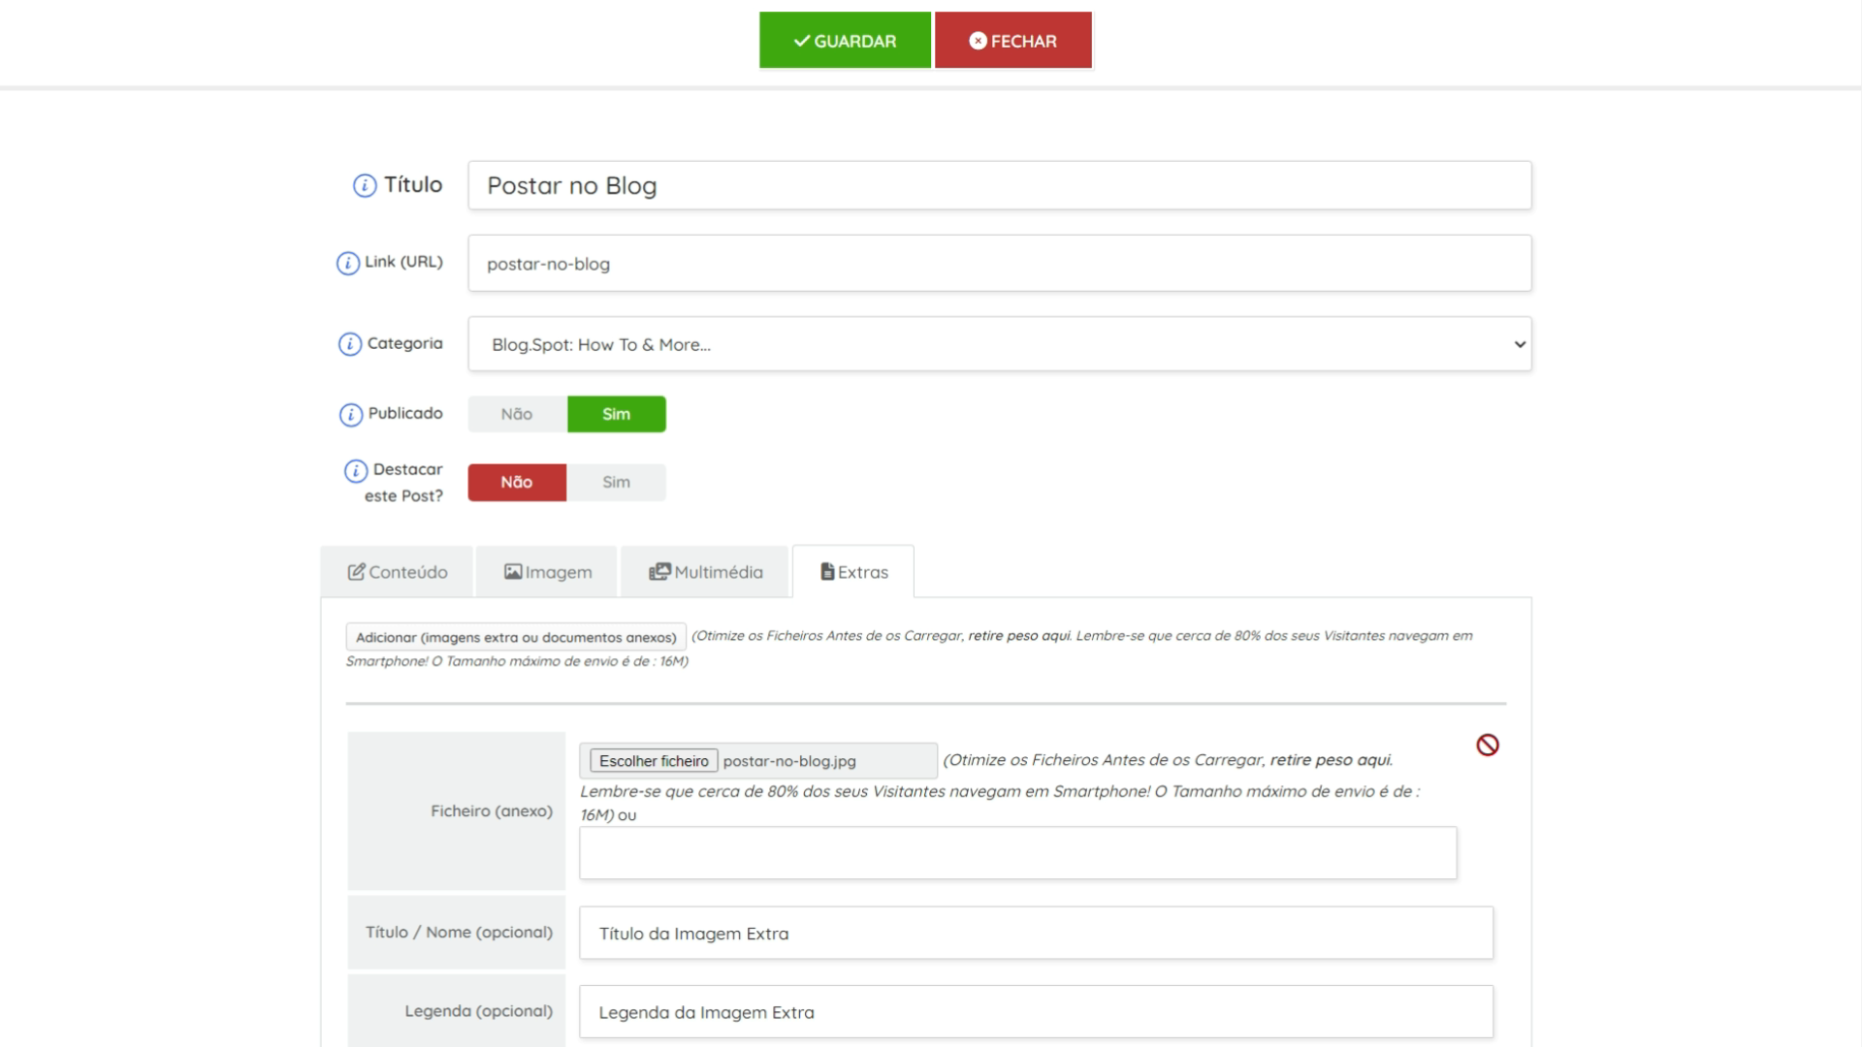The width and height of the screenshot is (1862, 1047).
Task: Click the red remove attachment icon
Action: [1487, 745]
